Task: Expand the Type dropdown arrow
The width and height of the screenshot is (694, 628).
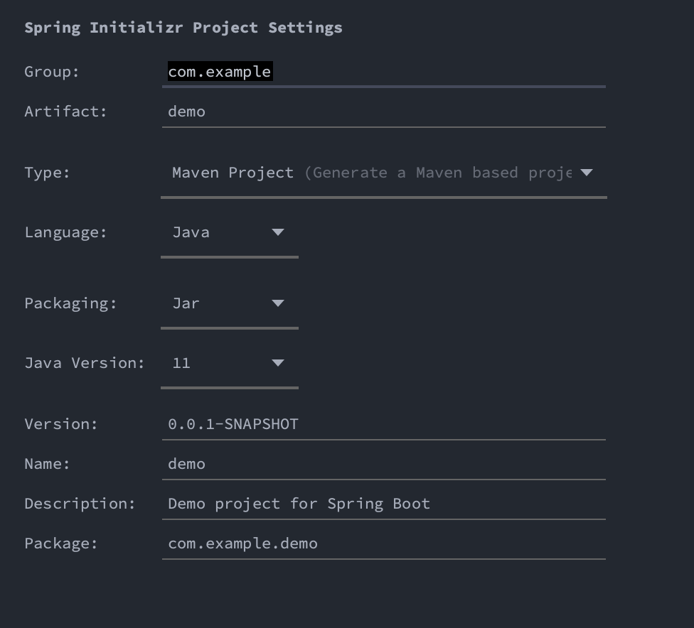Action: point(587,173)
